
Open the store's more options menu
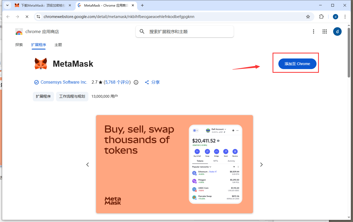pos(314,31)
